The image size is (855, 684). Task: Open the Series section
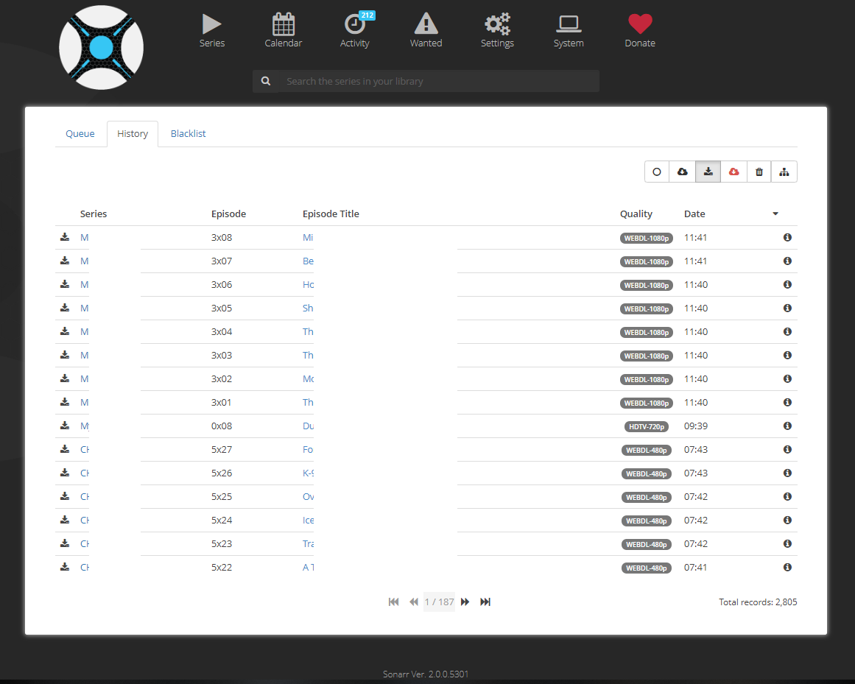point(211,30)
